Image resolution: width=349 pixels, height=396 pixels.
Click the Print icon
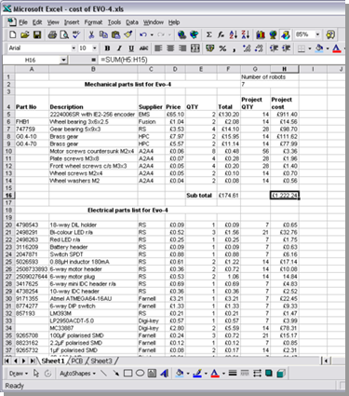52,34
